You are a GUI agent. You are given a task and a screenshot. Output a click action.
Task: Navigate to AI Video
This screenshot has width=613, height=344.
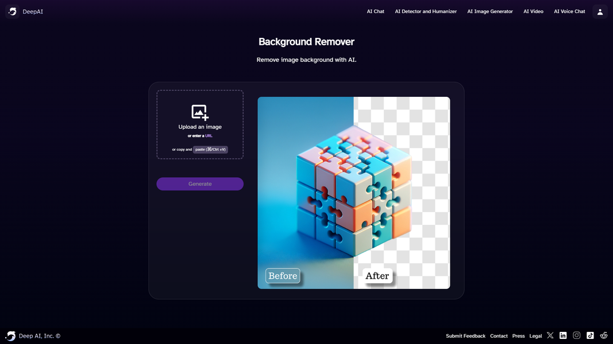[533, 11]
